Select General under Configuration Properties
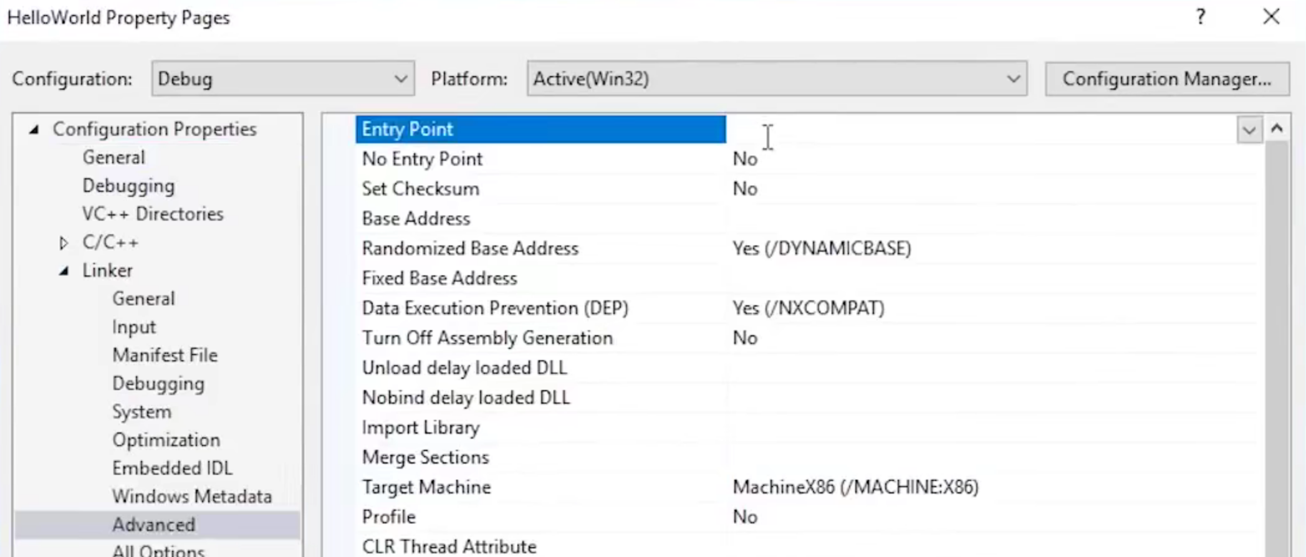This screenshot has height=557, width=1306. pyautogui.click(x=113, y=157)
